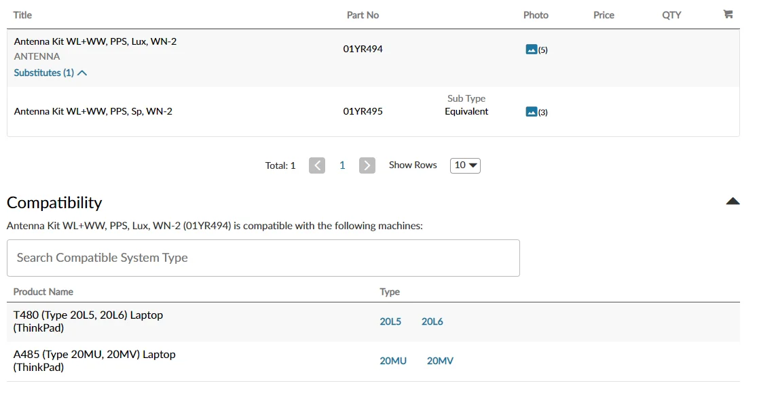Select the T480 Laptop product row
The width and height of the screenshot is (759, 394).
pos(88,321)
